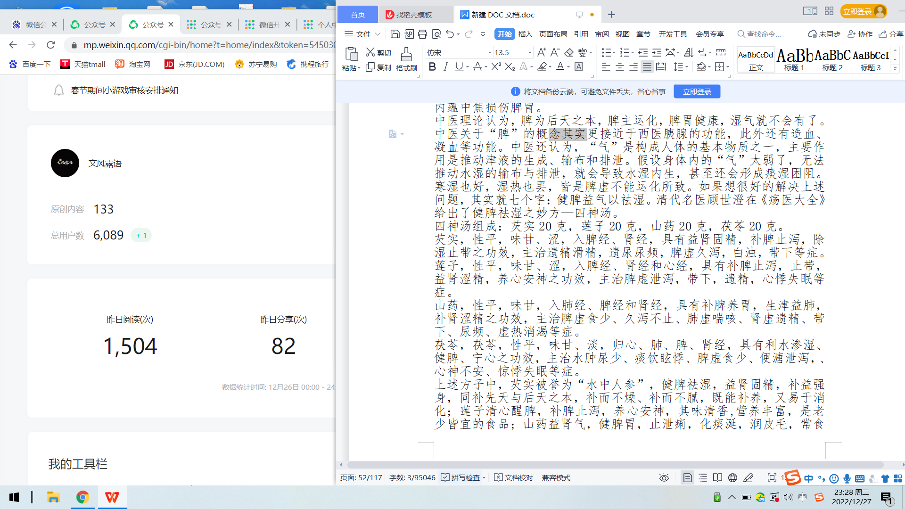This screenshot has height=509, width=905.
Task: Toggle italic formatting
Action: 445,67
